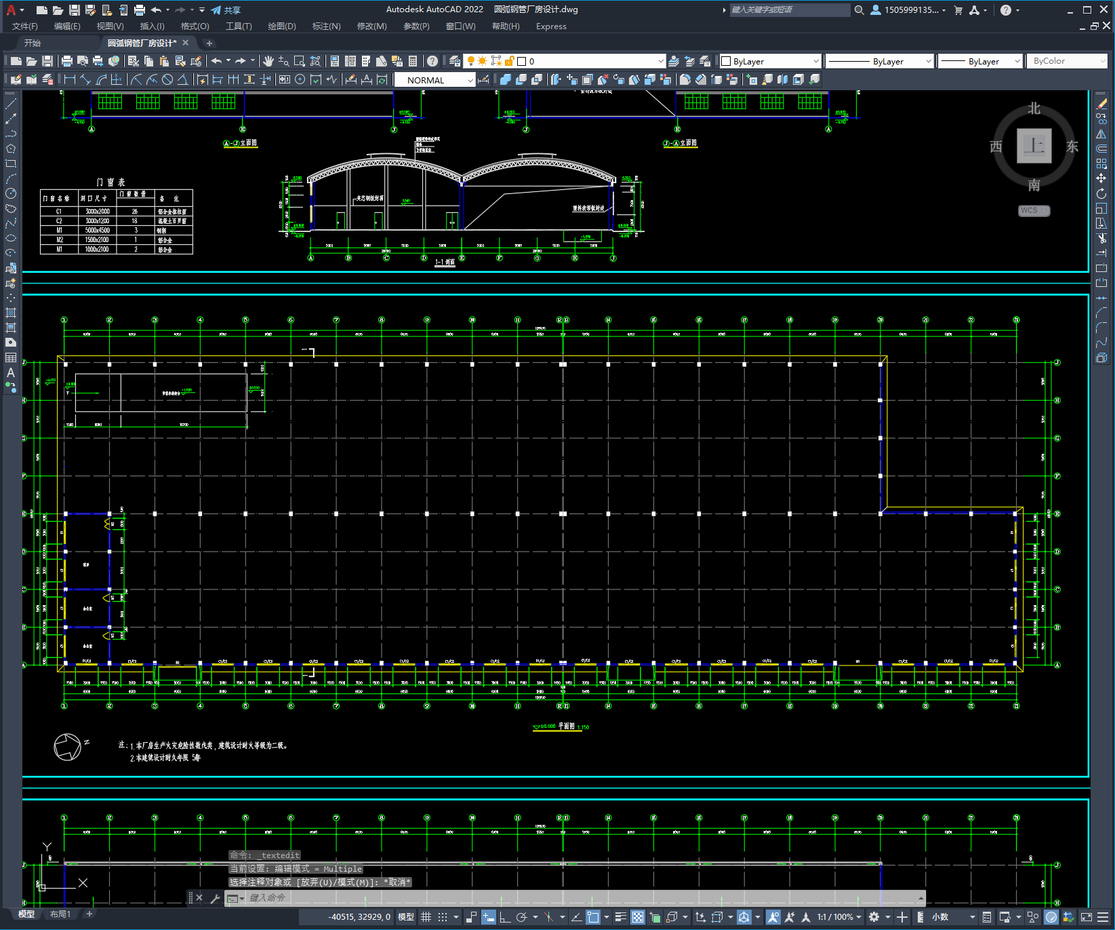The image size is (1115, 930).
Task: Click the WCS button under ViewCube
Action: (1033, 210)
